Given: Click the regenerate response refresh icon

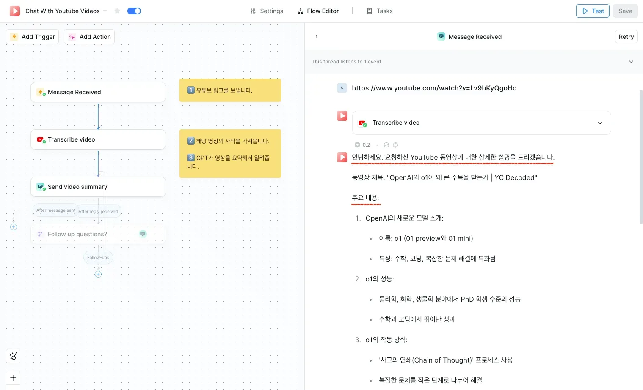Looking at the screenshot, I should 386,145.
